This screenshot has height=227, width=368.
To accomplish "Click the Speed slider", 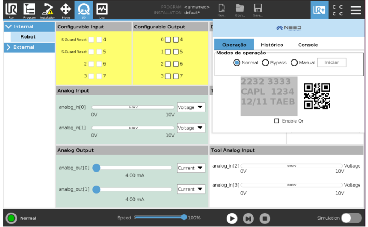I will (x=160, y=218).
